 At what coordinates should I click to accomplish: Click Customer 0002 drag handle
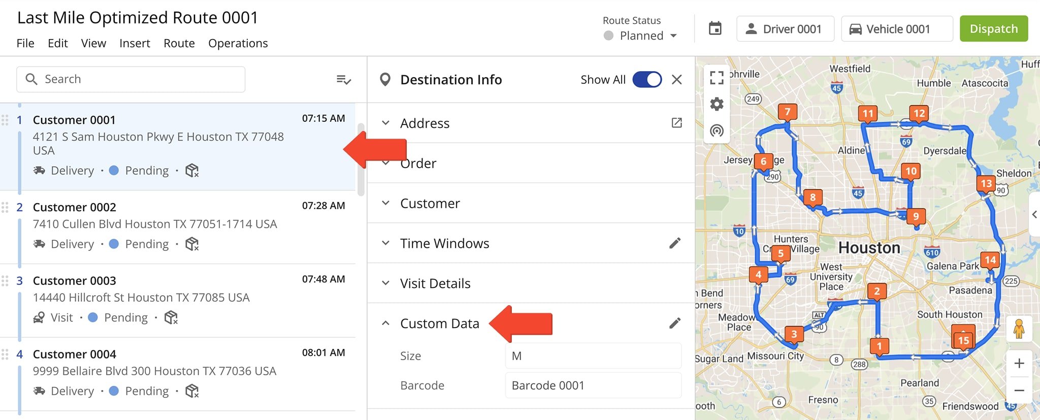coord(5,207)
